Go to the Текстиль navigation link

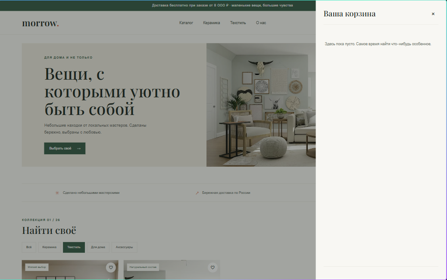coord(238,23)
